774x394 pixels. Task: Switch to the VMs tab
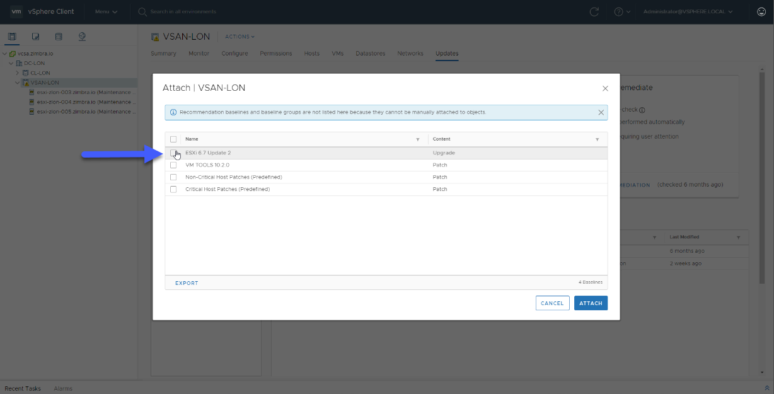tap(338, 54)
